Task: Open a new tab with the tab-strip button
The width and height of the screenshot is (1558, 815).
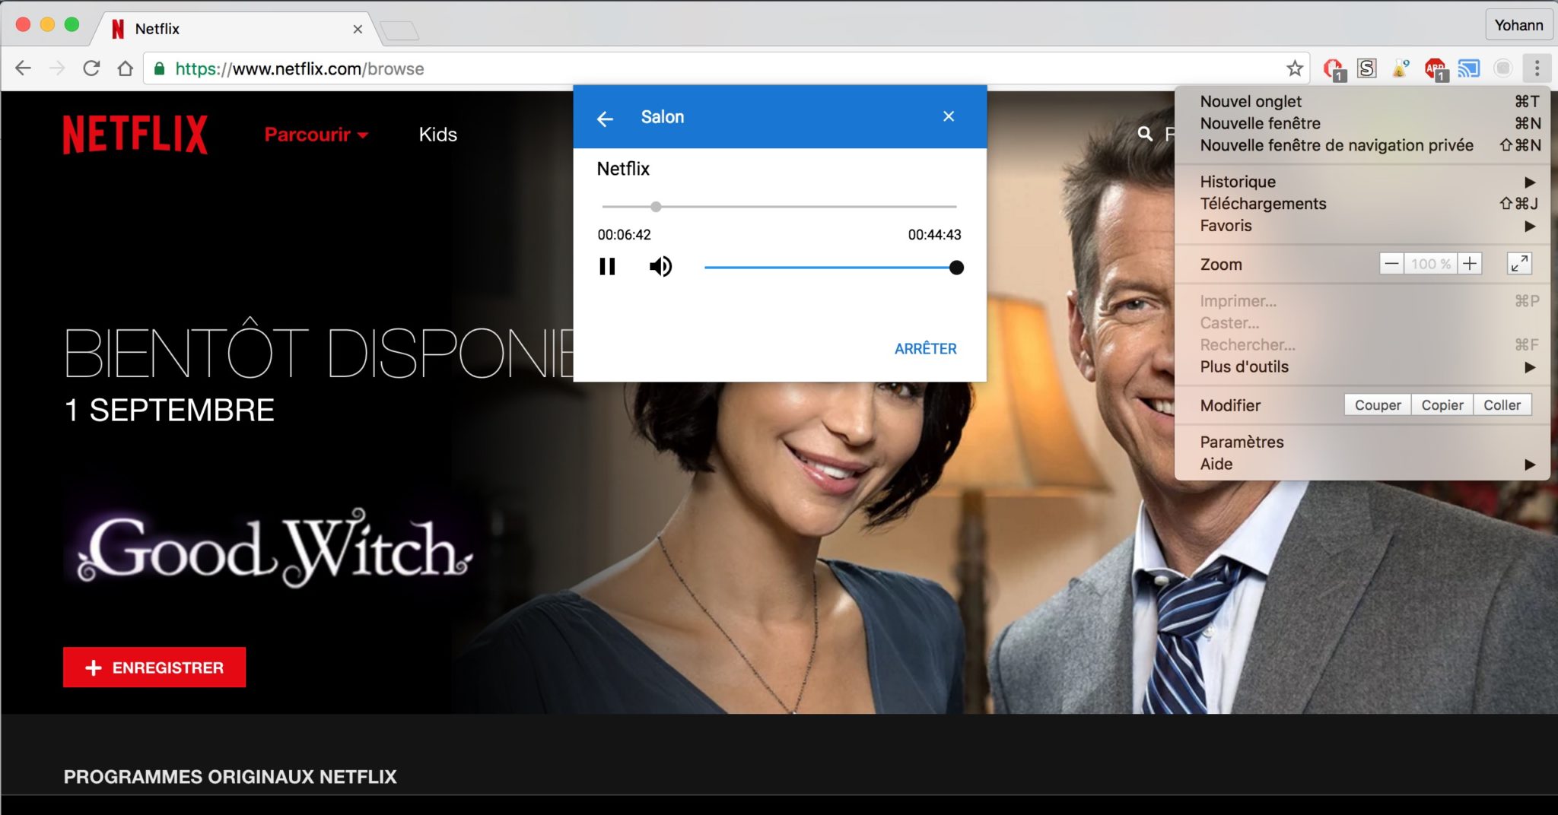Action: pyautogui.click(x=399, y=30)
